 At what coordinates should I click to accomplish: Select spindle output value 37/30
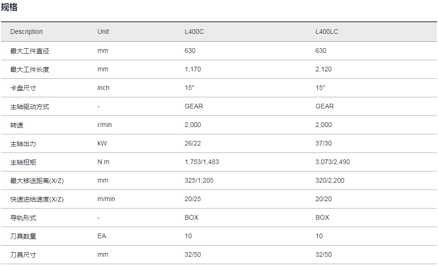(x=323, y=143)
